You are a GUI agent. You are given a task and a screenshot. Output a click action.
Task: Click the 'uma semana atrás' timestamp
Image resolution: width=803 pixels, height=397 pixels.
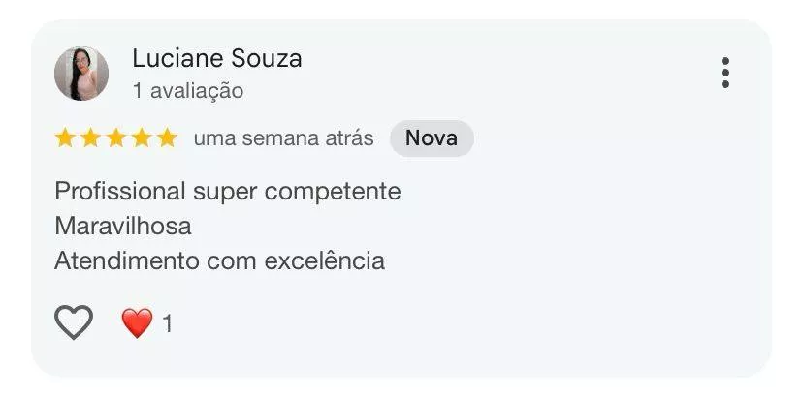coord(284,138)
